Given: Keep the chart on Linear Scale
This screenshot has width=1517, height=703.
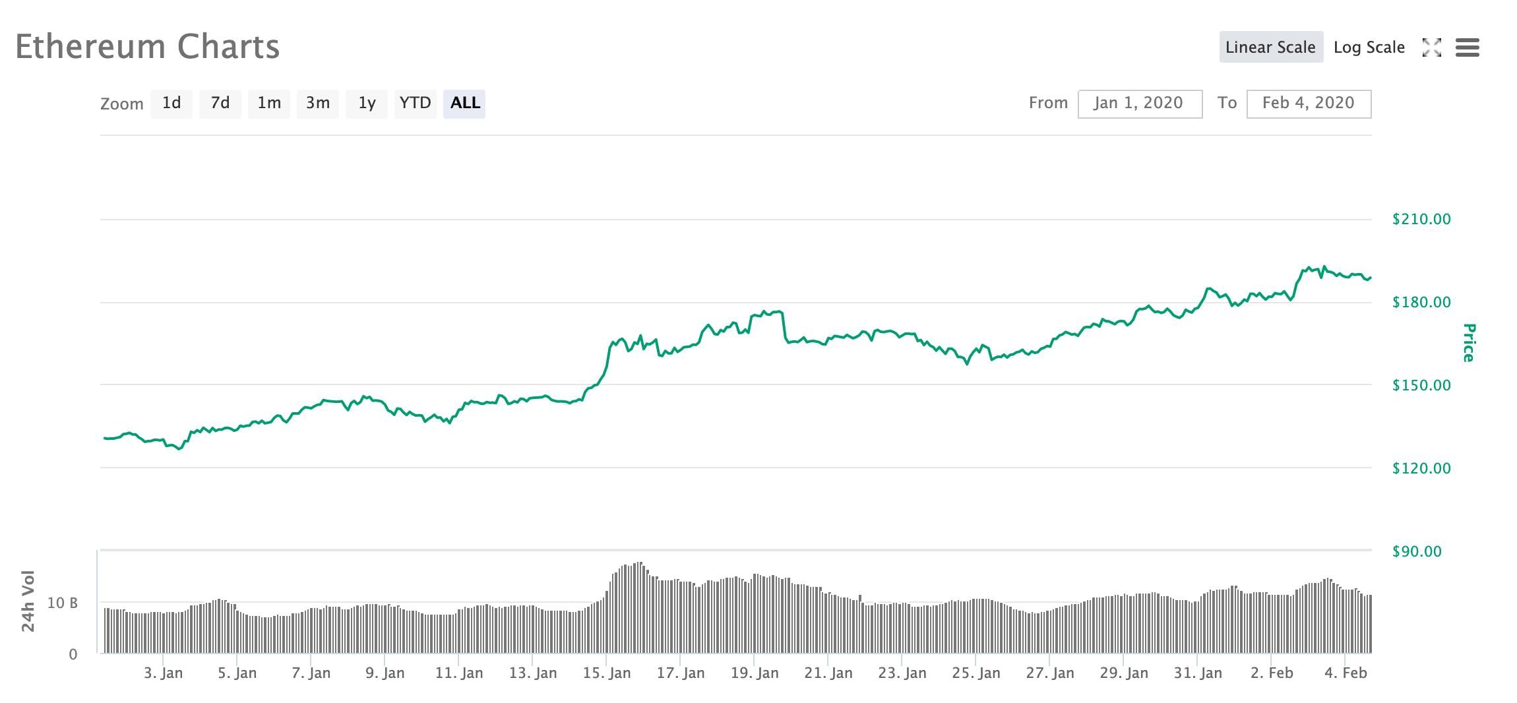Looking at the screenshot, I should pos(1270,47).
